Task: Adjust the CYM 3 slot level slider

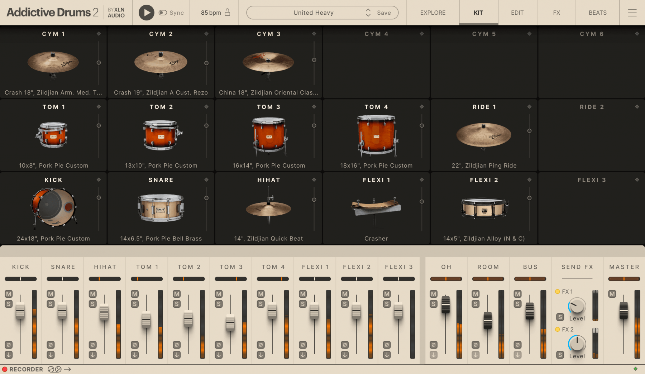Action: point(314,60)
